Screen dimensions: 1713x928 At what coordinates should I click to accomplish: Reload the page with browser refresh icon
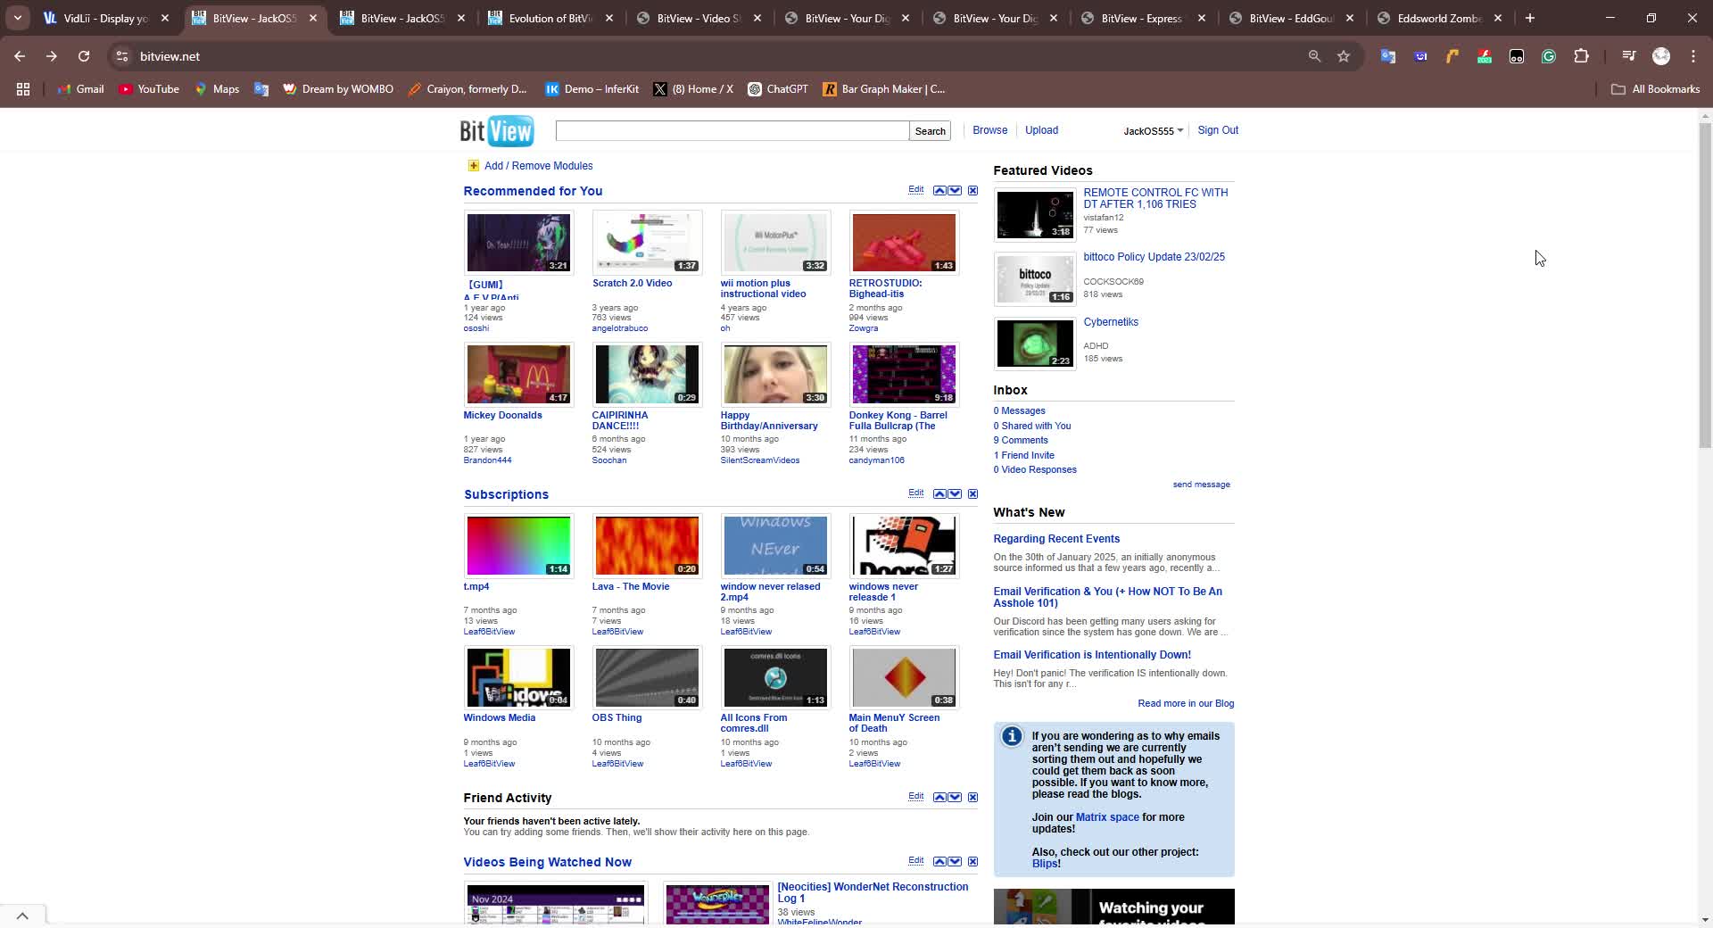click(84, 56)
